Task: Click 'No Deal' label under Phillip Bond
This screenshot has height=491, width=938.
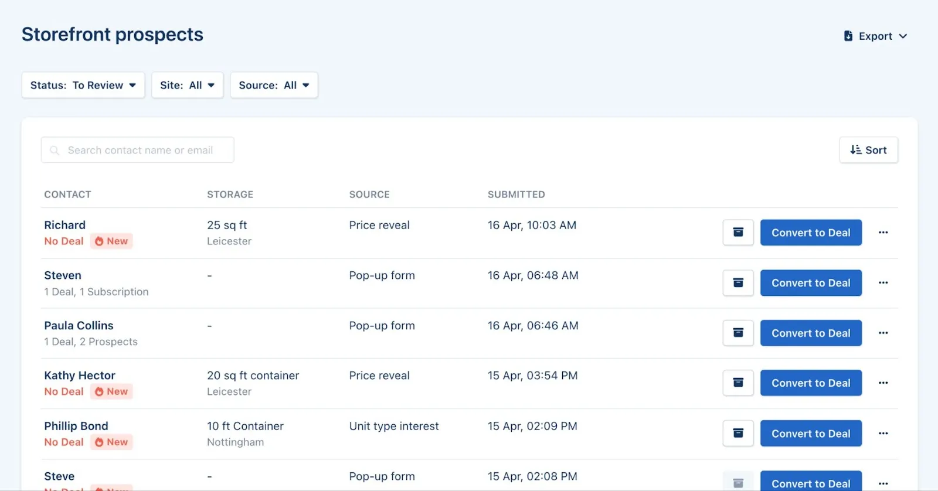Action: [64, 442]
